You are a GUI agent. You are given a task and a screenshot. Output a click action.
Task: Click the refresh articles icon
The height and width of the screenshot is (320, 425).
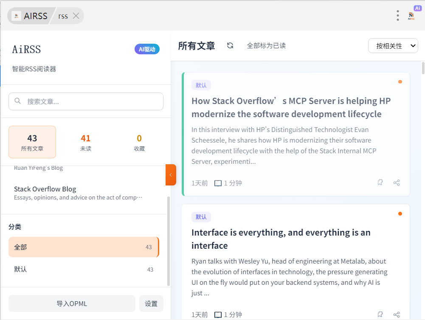(x=230, y=45)
